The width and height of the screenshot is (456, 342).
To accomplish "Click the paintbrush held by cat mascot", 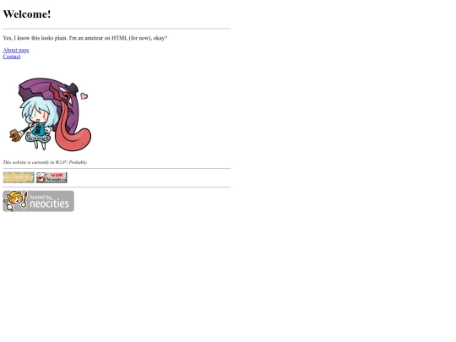I will tap(24, 199).
